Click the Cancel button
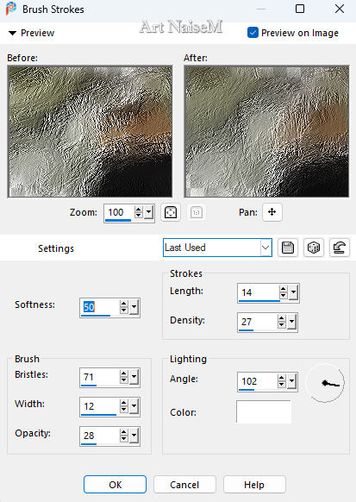 point(184,485)
